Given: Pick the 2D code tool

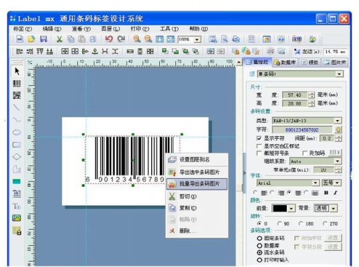Looking at the screenshot, I should [17, 95].
